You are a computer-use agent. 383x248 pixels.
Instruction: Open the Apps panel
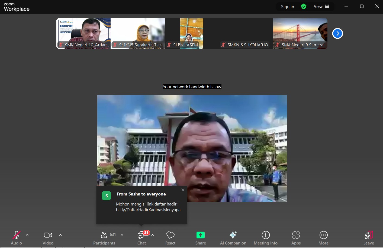[x=296, y=235]
